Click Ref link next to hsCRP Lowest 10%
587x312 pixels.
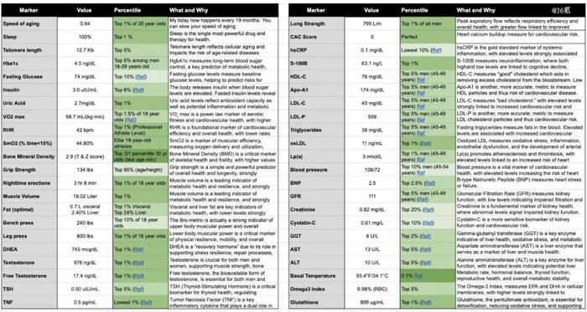(436, 50)
